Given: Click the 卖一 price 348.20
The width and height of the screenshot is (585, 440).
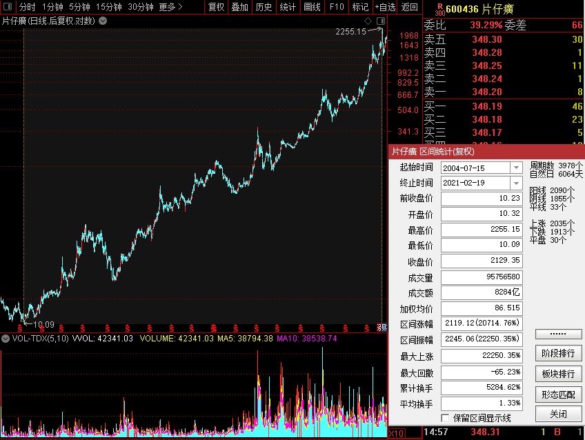Looking at the screenshot, I should (x=487, y=92).
